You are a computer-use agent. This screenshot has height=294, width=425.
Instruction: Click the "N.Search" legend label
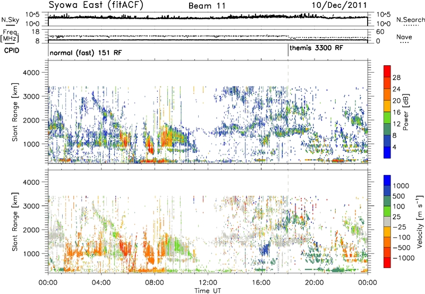pos(411,20)
